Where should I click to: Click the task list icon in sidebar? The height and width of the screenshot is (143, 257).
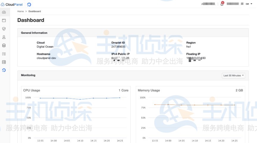click(x=4, y=54)
